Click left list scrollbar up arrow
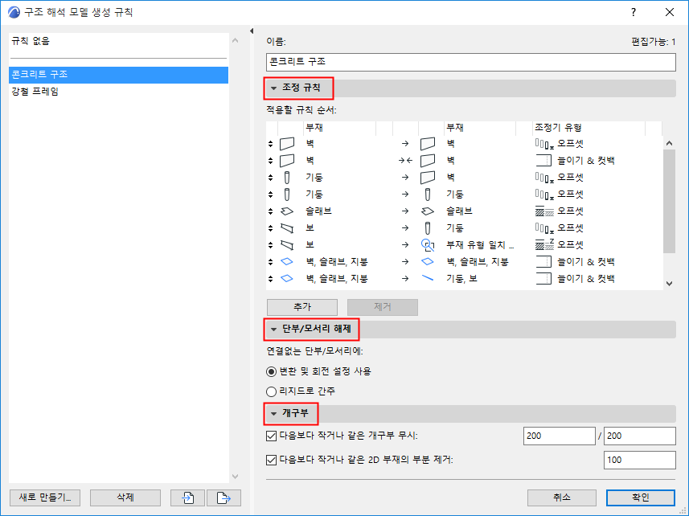 pos(235,40)
